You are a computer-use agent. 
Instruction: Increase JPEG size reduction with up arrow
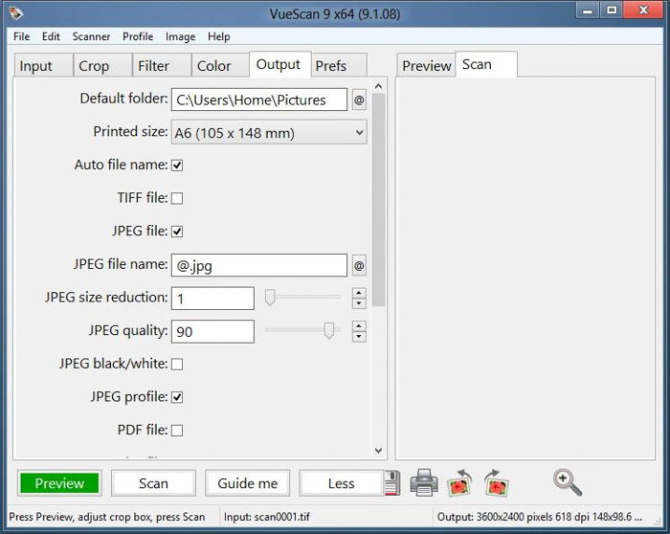click(x=359, y=293)
